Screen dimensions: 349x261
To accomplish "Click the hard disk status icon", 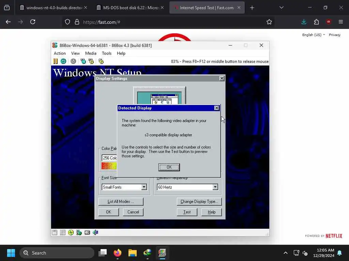I will [x=87, y=232].
